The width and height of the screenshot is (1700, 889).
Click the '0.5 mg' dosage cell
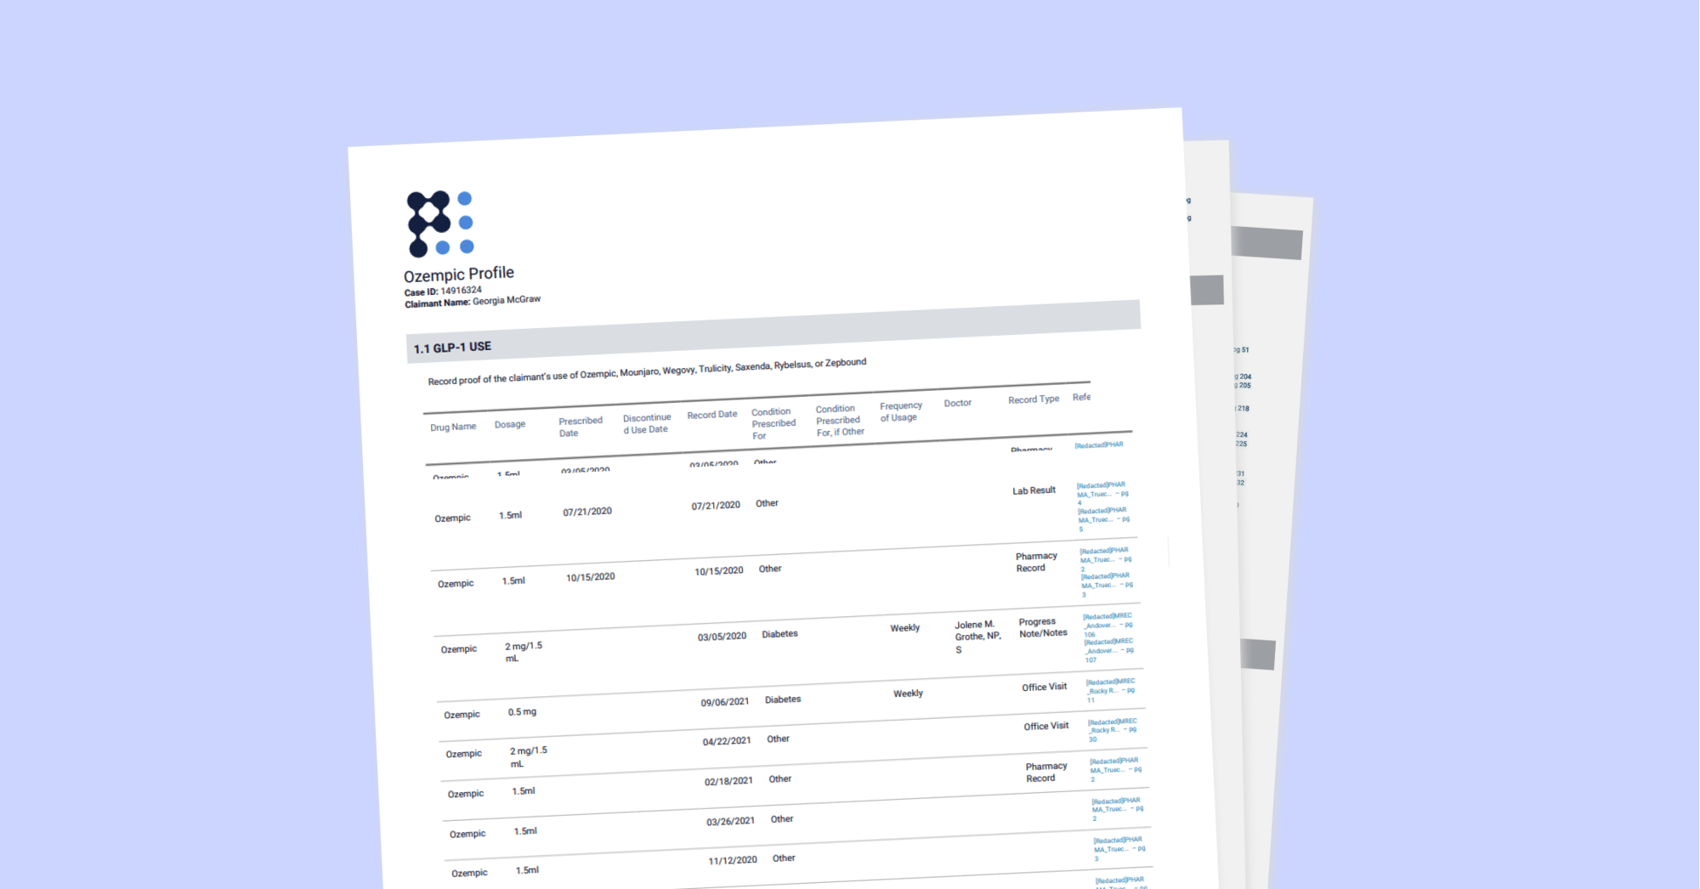point(522,712)
